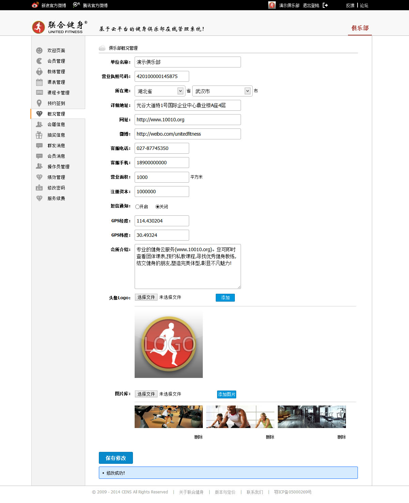Click the barcode icon for 课程卡管理
The height and width of the screenshot is (503, 409).
click(x=39, y=93)
